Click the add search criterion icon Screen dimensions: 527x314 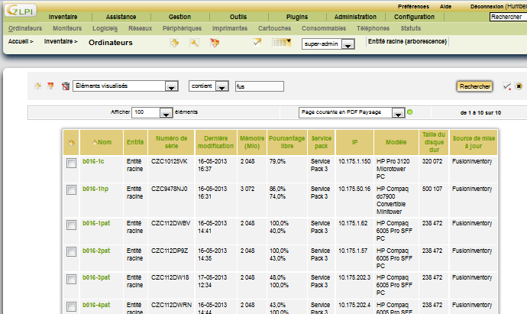click(37, 86)
